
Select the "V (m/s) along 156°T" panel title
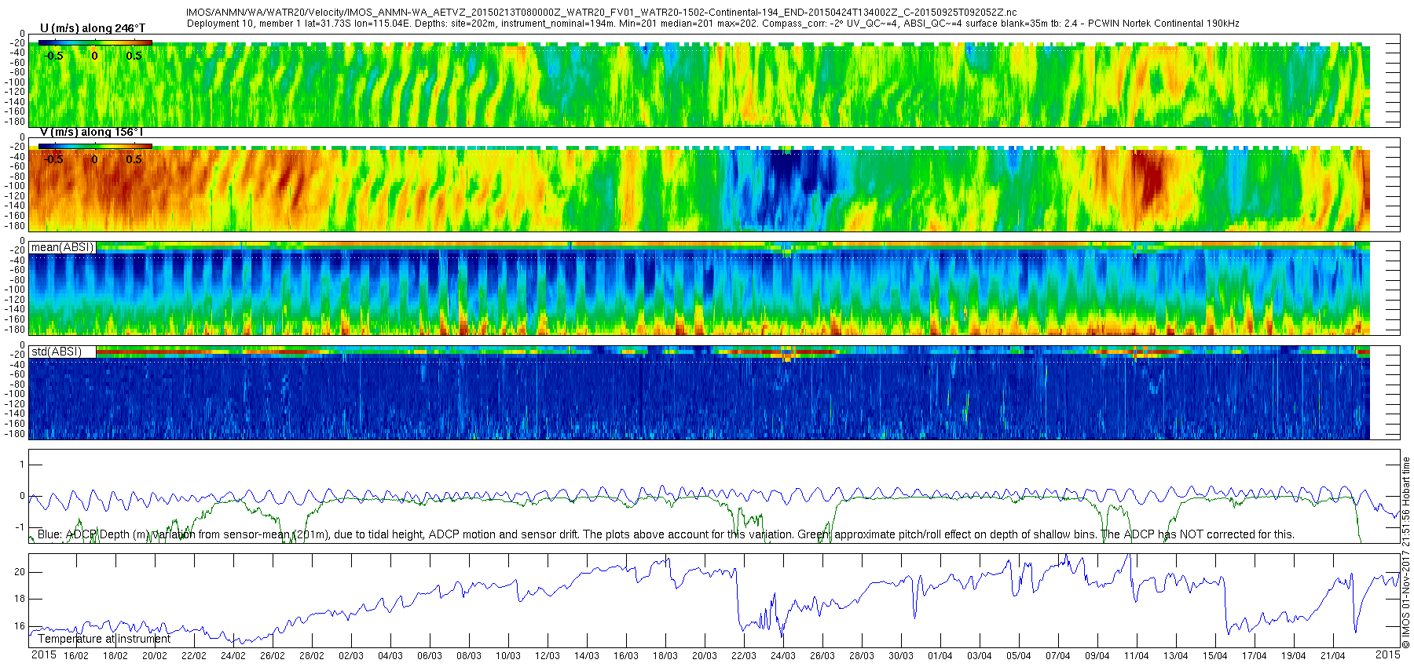[92, 132]
